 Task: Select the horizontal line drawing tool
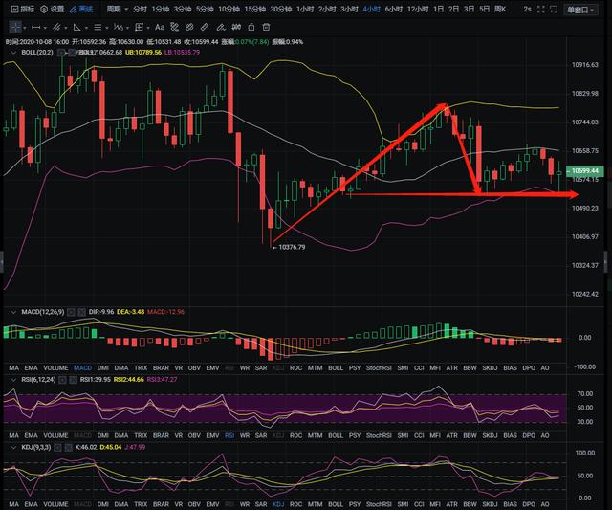point(36,28)
